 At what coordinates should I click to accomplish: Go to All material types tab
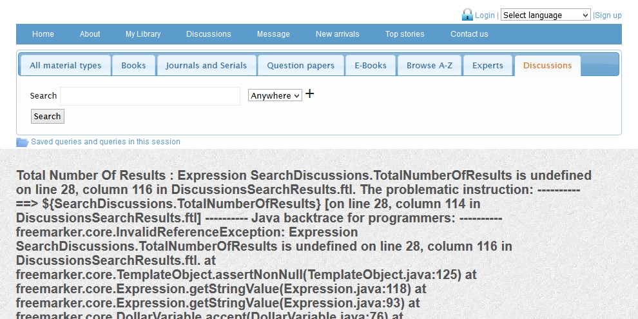[65, 66]
